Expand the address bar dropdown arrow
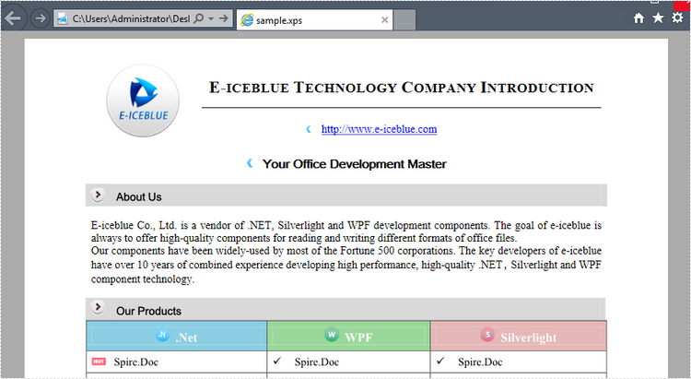Viewport: 691px width, 379px height. (211, 18)
